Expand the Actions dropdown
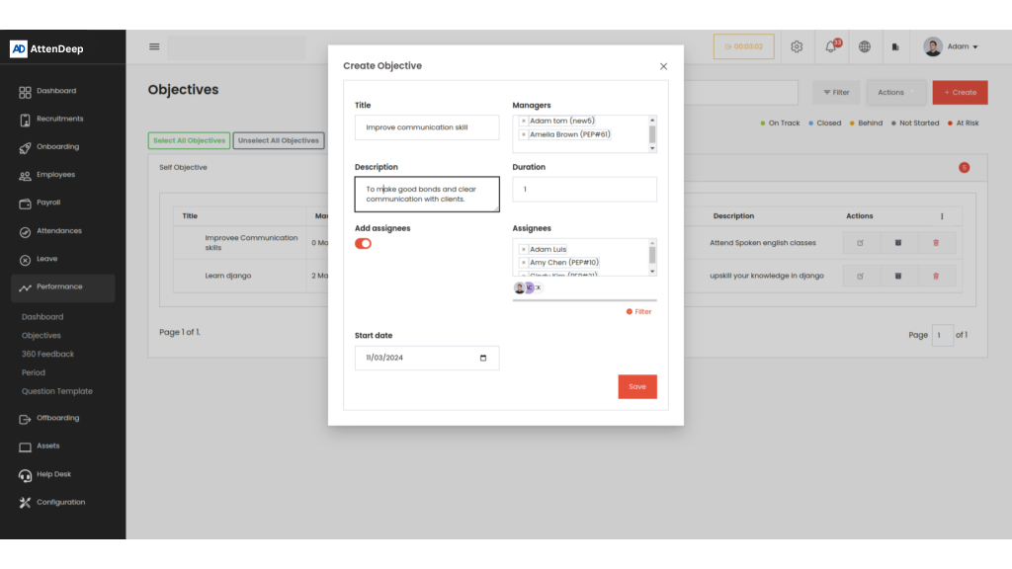The width and height of the screenshot is (1012, 569). coord(896,92)
